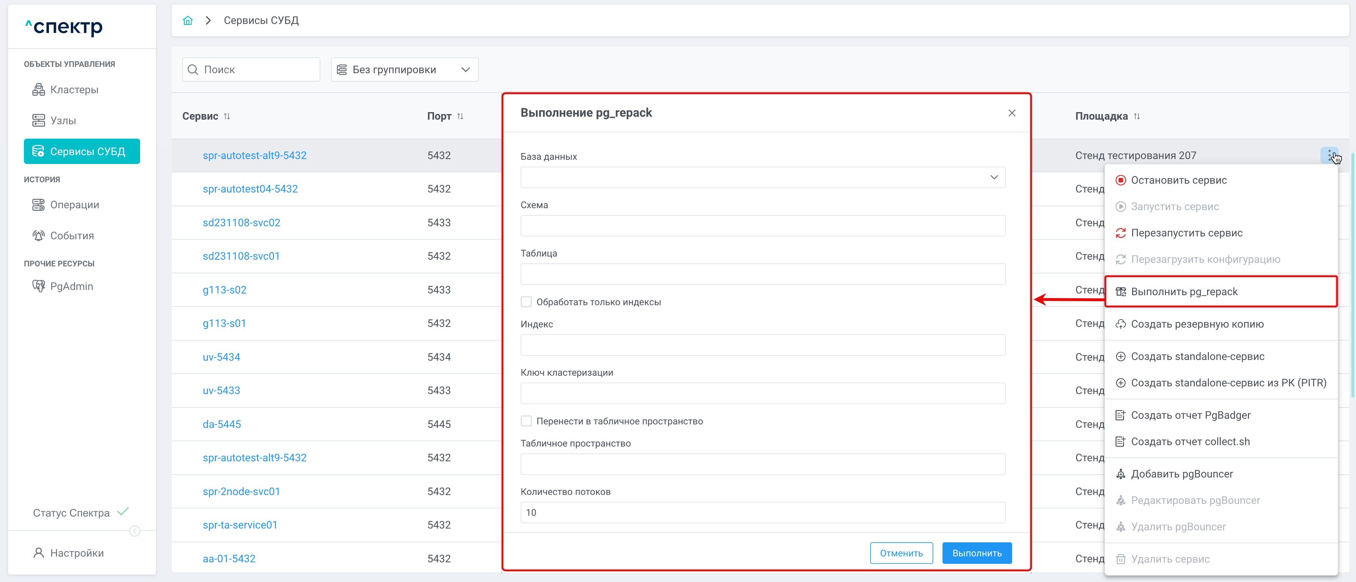Open the Кластеры section icon

point(38,89)
